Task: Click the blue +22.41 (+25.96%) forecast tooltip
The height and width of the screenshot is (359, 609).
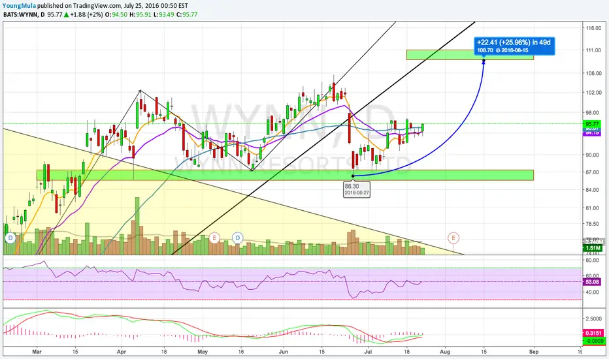Action: pos(514,46)
